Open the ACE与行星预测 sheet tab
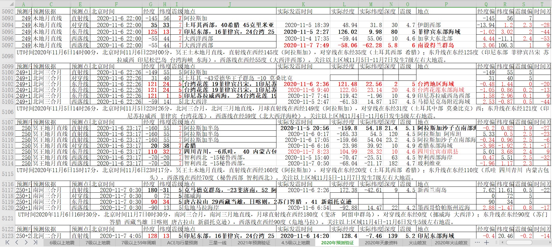 click(x=182, y=243)
